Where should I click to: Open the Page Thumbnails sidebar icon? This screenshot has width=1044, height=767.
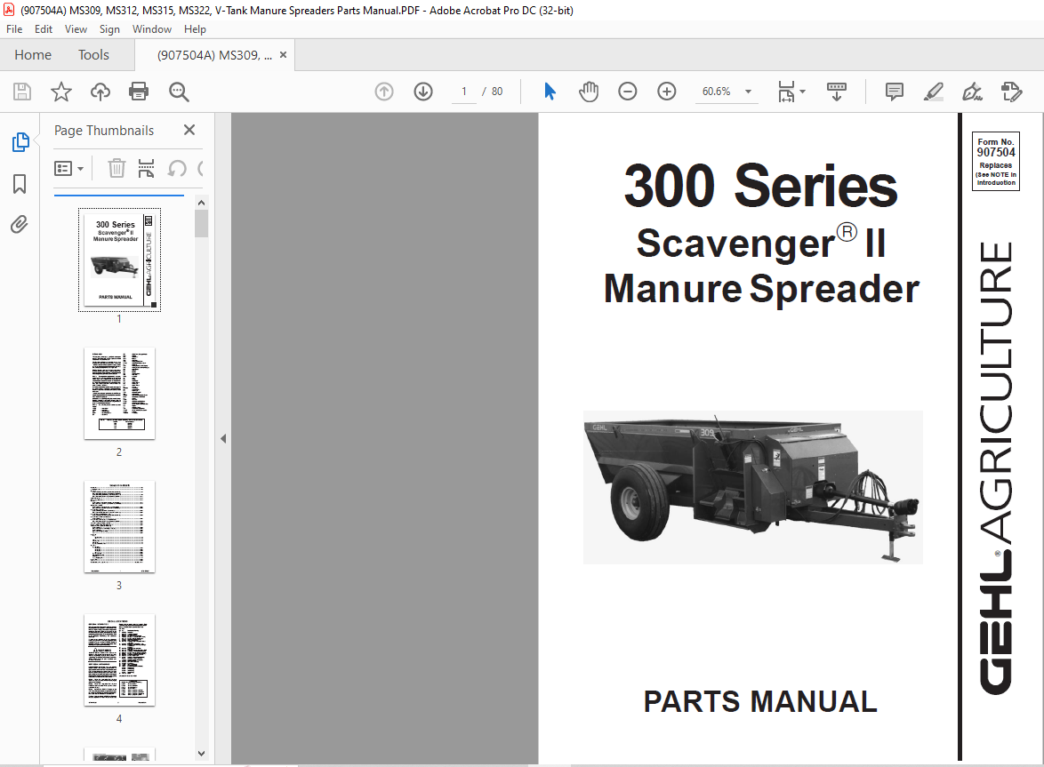pos(20,141)
